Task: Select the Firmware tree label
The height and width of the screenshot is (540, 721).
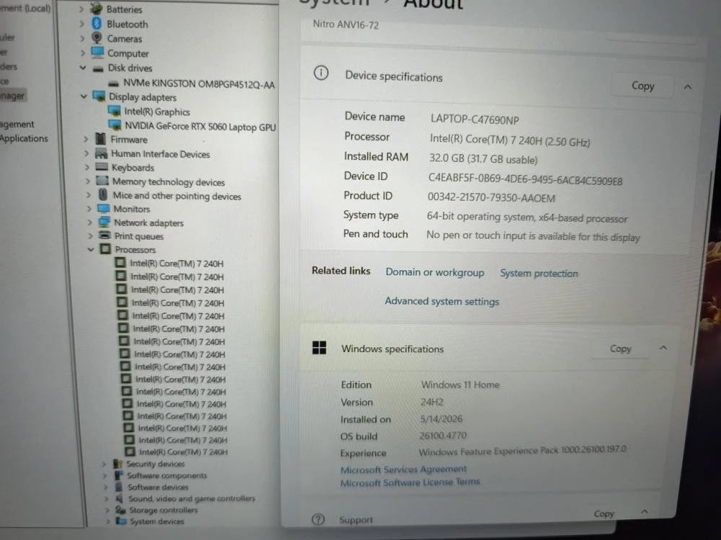Action: (129, 140)
